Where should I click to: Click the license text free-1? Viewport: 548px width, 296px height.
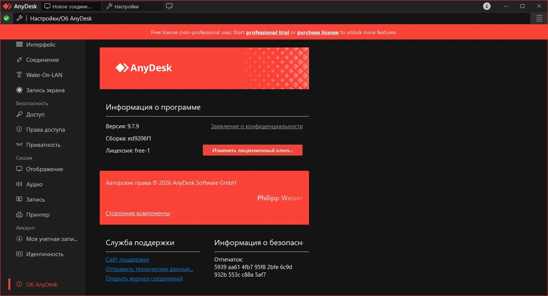(128, 150)
